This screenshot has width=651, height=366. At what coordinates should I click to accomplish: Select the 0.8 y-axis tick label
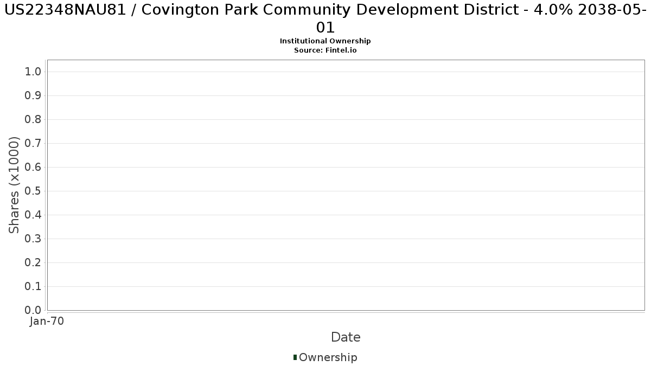[33, 120]
